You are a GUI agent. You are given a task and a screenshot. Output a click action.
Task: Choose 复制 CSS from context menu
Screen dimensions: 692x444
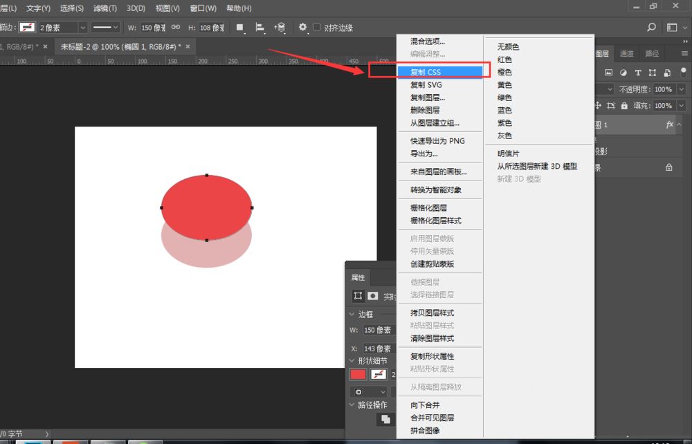(x=440, y=72)
